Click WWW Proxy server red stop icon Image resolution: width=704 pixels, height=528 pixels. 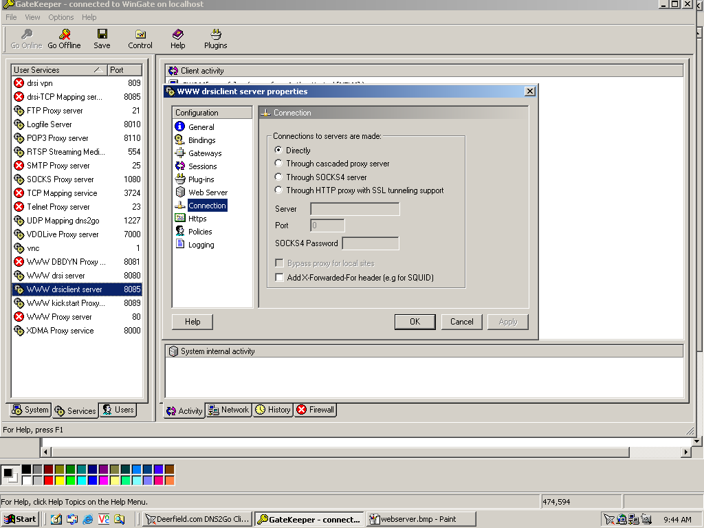(x=19, y=317)
